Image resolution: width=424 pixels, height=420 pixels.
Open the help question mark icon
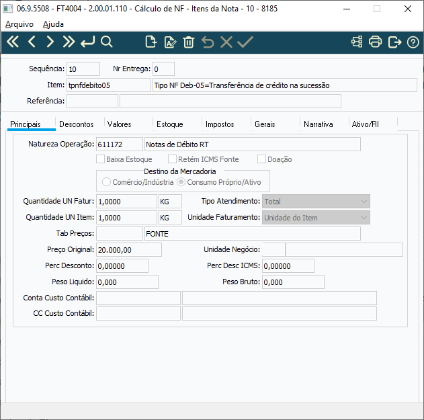413,42
